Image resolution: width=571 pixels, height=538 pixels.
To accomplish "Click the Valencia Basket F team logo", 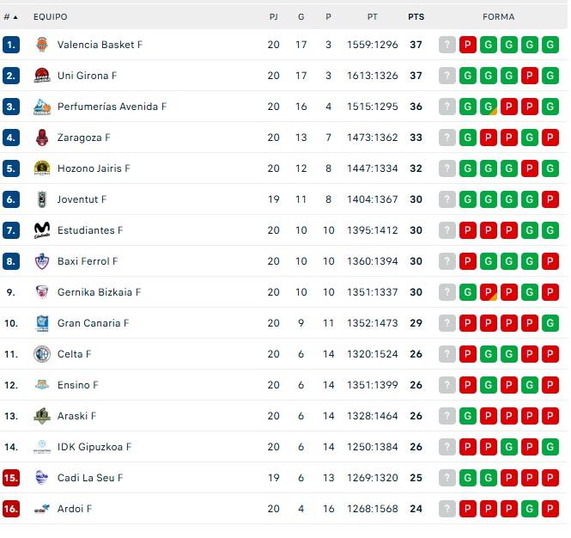I will [42, 45].
